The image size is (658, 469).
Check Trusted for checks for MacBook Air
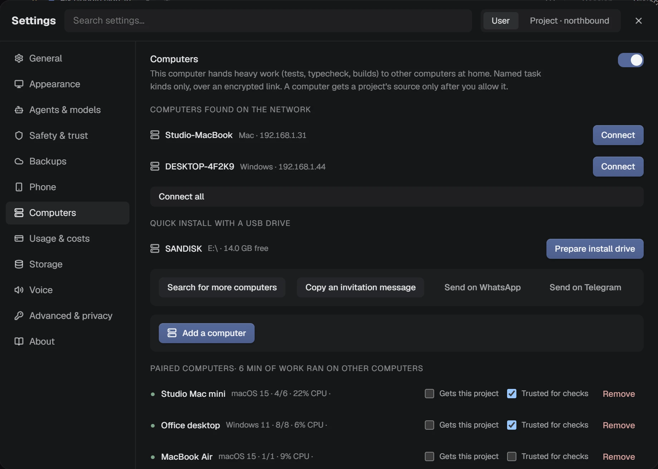512,456
